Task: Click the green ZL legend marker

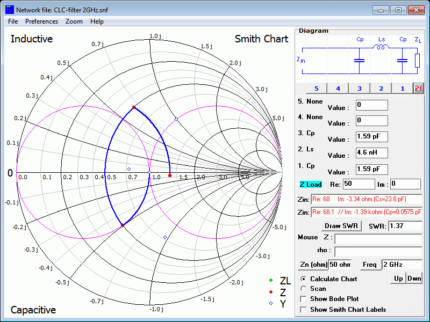Action: tap(271, 280)
